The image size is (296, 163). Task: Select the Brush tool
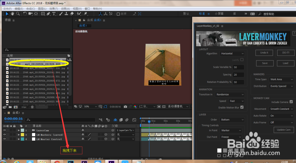(61, 14)
